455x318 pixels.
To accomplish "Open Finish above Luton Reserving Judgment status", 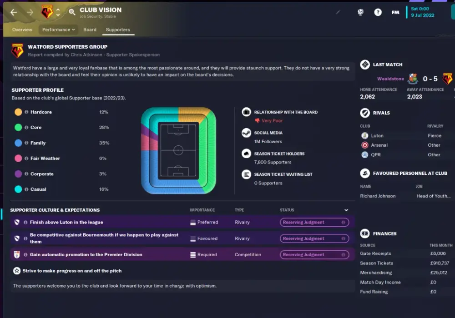I will [x=314, y=222].
